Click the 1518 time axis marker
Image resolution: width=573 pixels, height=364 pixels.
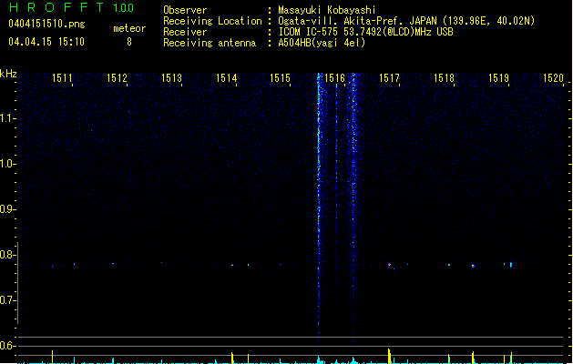tap(444, 78)
